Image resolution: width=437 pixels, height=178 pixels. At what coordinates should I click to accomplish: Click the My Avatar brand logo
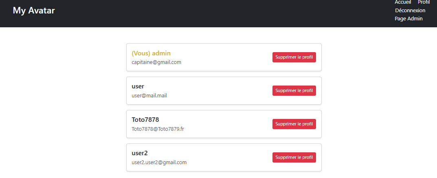point(34,11)
